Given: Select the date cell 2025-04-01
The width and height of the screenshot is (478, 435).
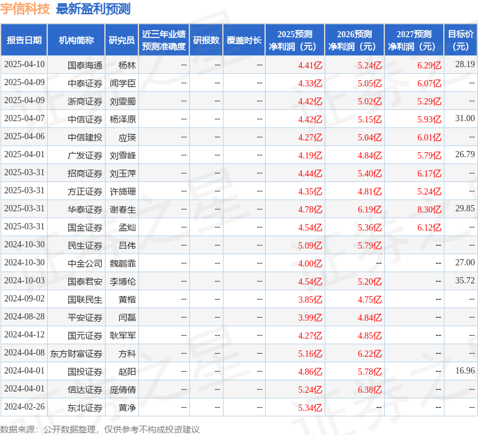Looking at the screenshot, I should click(x=24, y=155).
